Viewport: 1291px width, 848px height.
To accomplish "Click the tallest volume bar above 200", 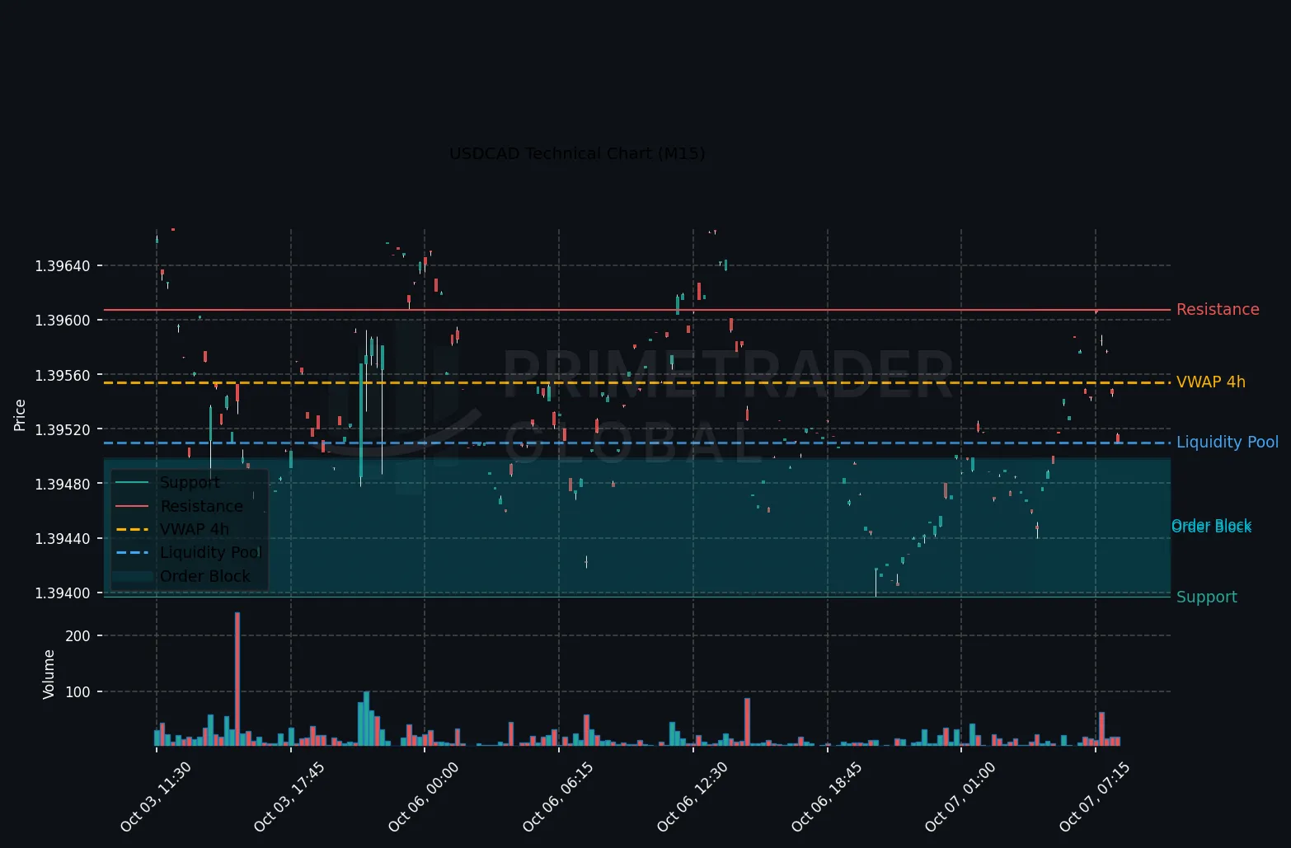I will 237,679.
